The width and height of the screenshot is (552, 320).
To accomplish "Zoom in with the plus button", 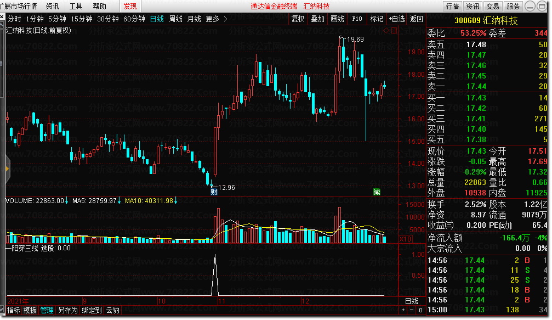I will 403,311.
